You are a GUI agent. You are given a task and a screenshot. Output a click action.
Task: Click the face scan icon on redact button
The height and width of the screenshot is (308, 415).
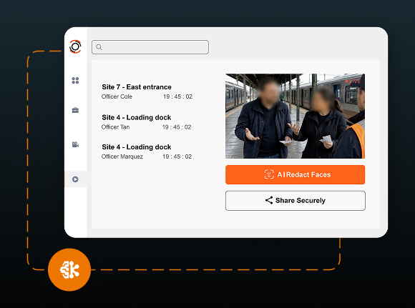(x=269, y=174)
